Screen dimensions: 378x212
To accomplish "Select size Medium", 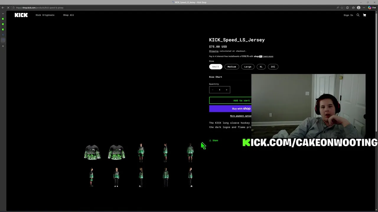I will [232, 67].
